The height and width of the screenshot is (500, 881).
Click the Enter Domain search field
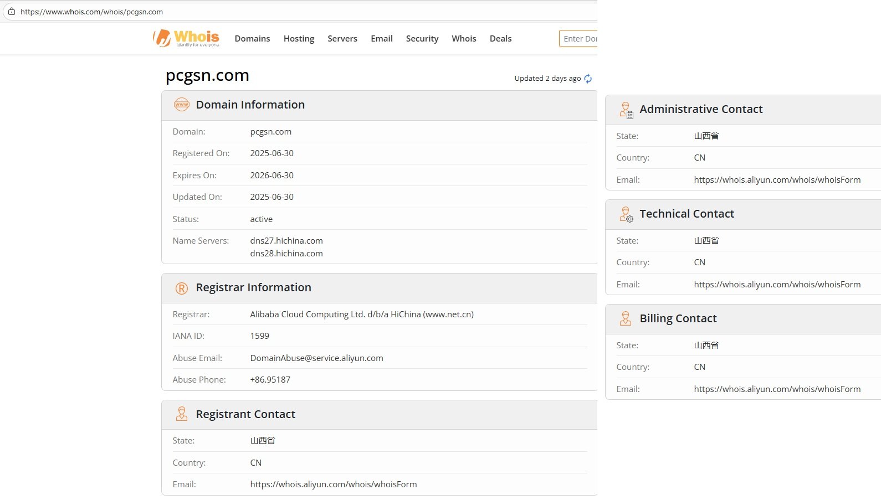click(579, 39)
